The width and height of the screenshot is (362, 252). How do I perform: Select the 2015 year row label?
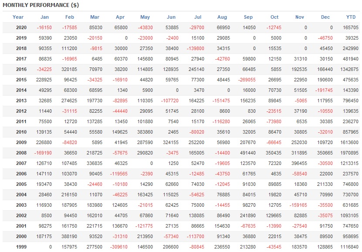point(21,80)
